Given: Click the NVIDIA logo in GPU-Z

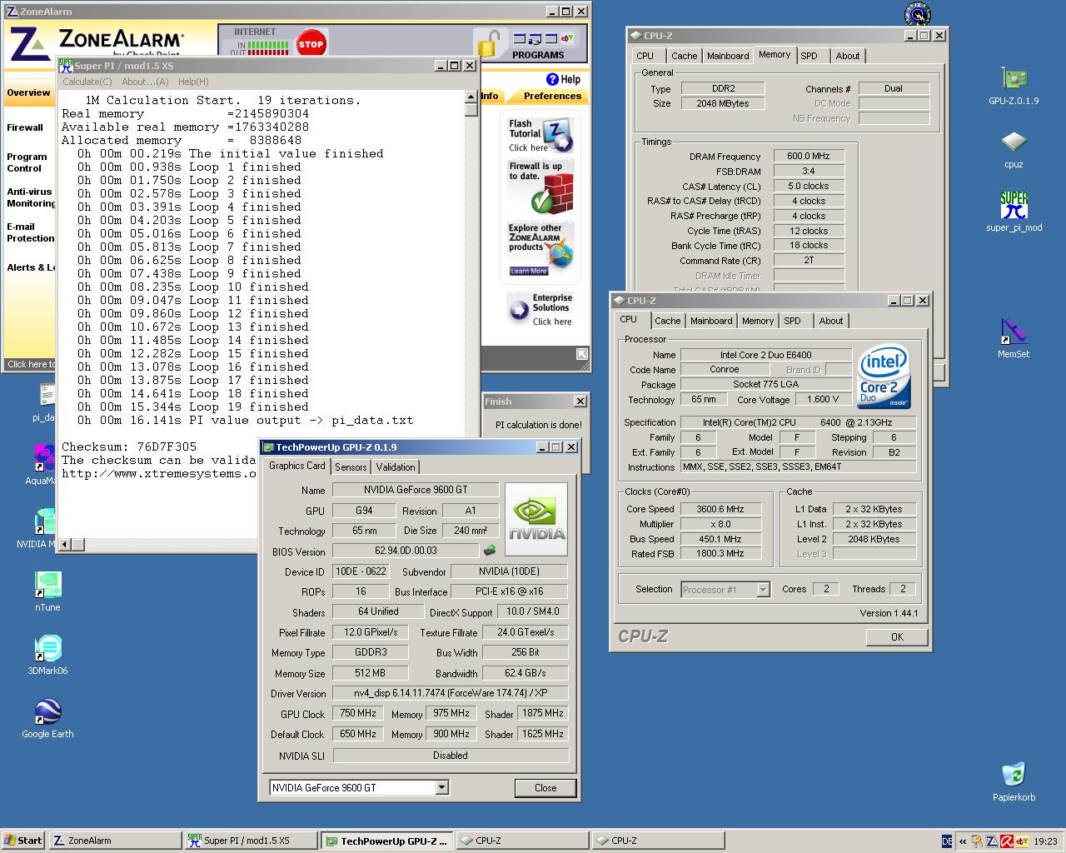Looking at the screenshot, I should [536, 519].
